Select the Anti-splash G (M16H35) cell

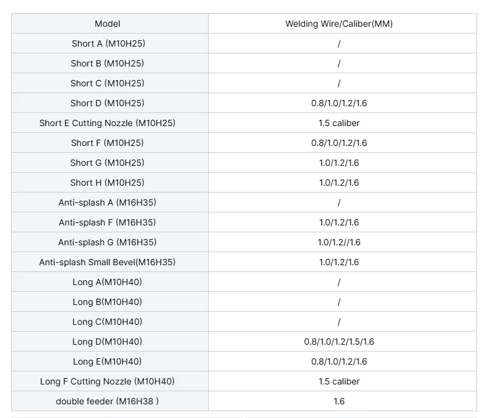[110, 242]
